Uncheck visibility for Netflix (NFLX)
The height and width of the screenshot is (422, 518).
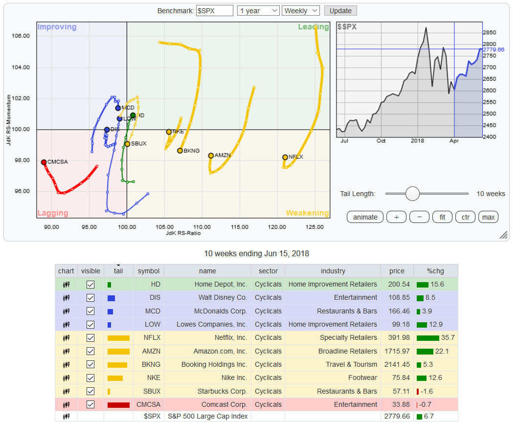90,338
